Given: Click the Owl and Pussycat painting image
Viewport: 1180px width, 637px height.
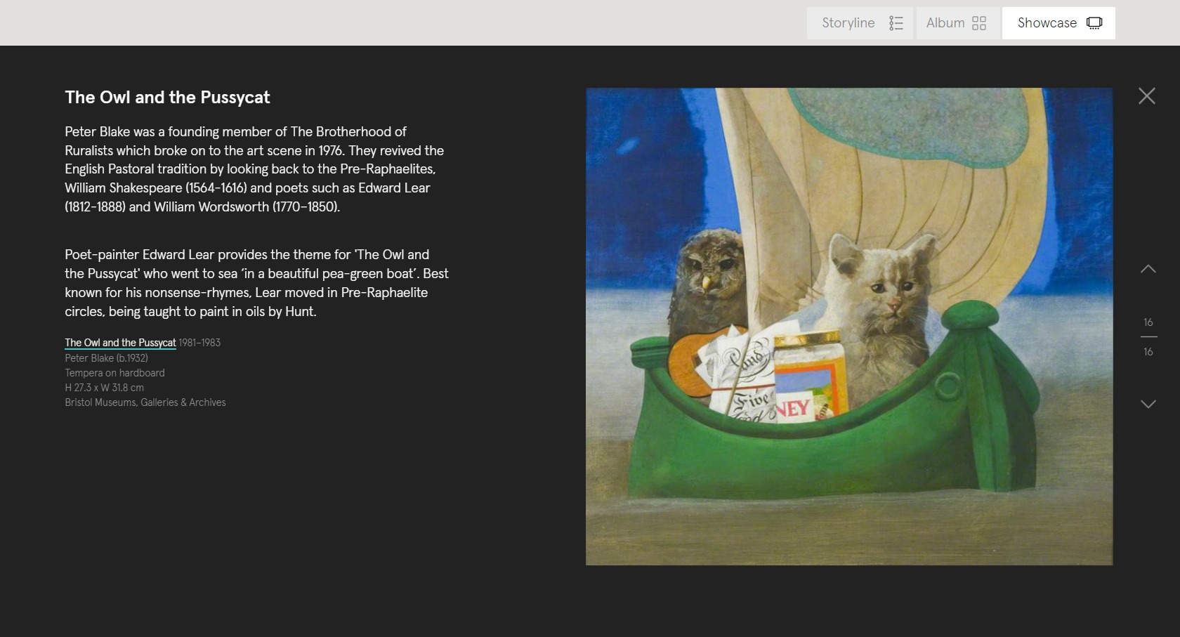Looking at the screenshot, I should tap(849, 327).
